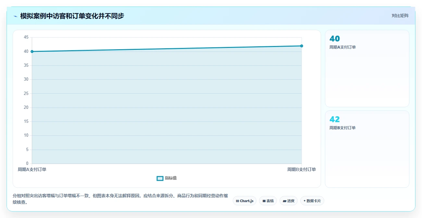Select the 数据卡片 tag

(x=312, y=201)
